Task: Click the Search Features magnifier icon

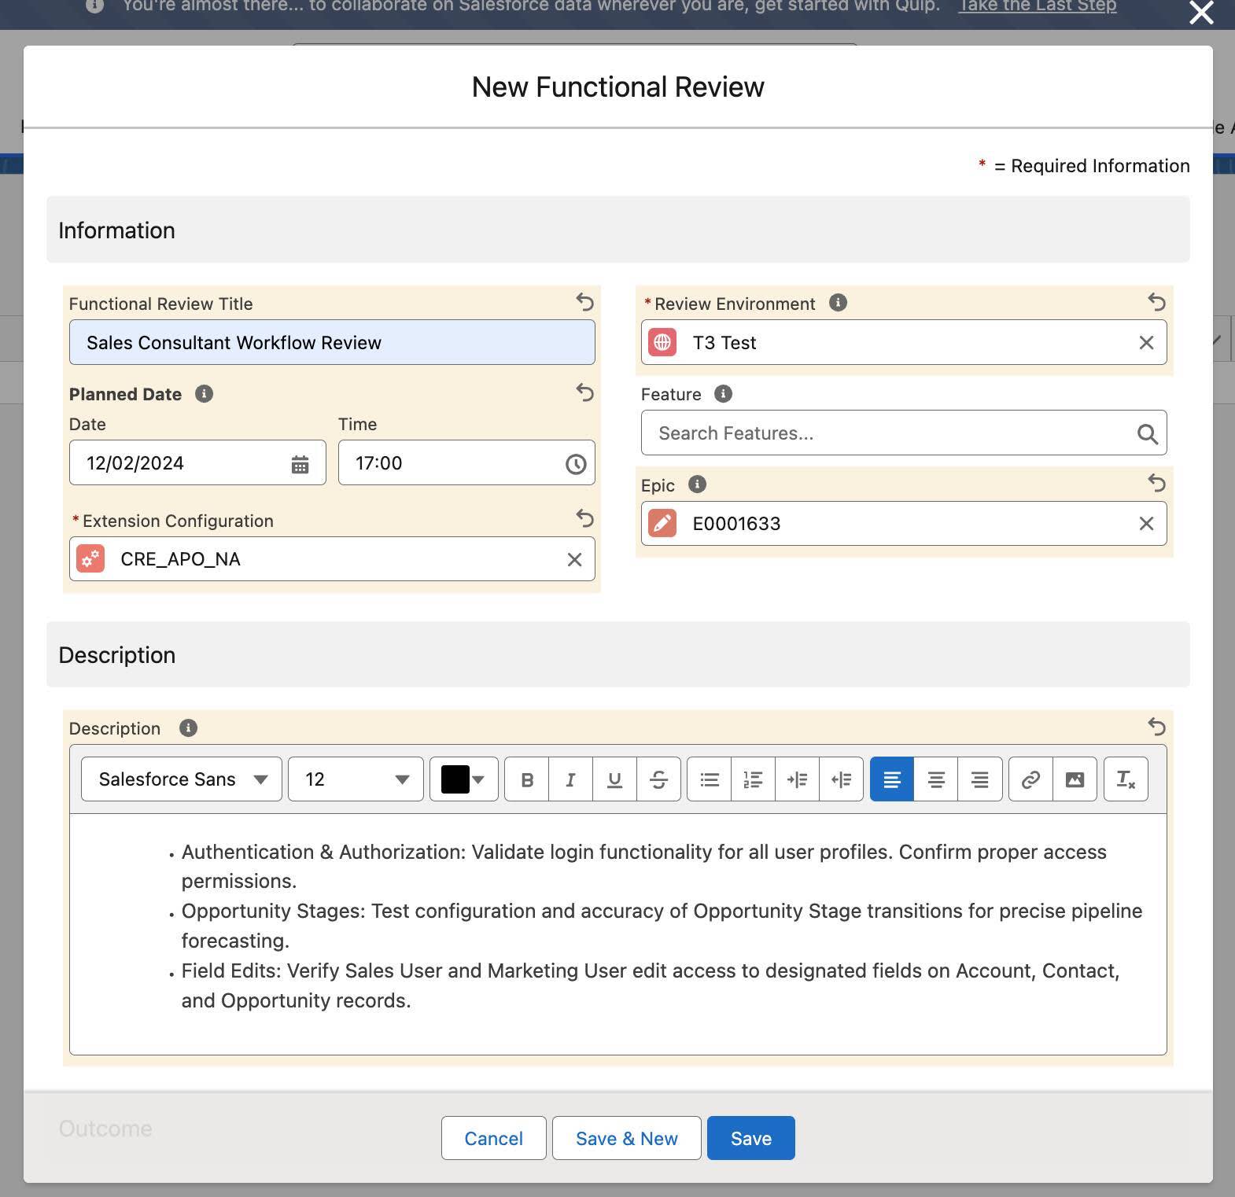Action: 1147,433
